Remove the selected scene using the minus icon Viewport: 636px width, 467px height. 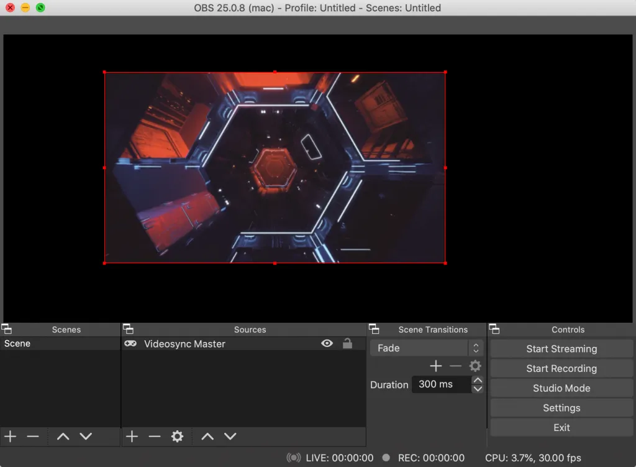33,436
